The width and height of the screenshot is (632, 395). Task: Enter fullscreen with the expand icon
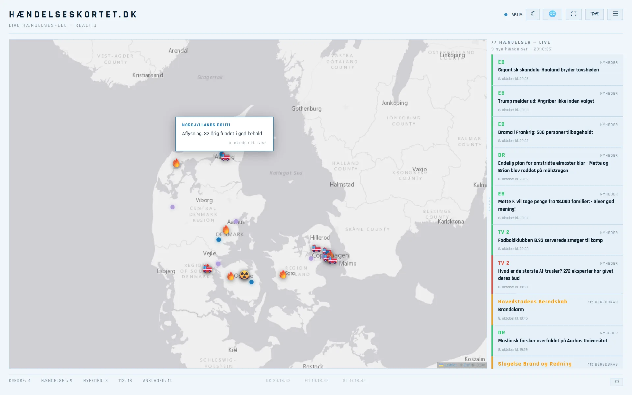[x=573, y=14]
